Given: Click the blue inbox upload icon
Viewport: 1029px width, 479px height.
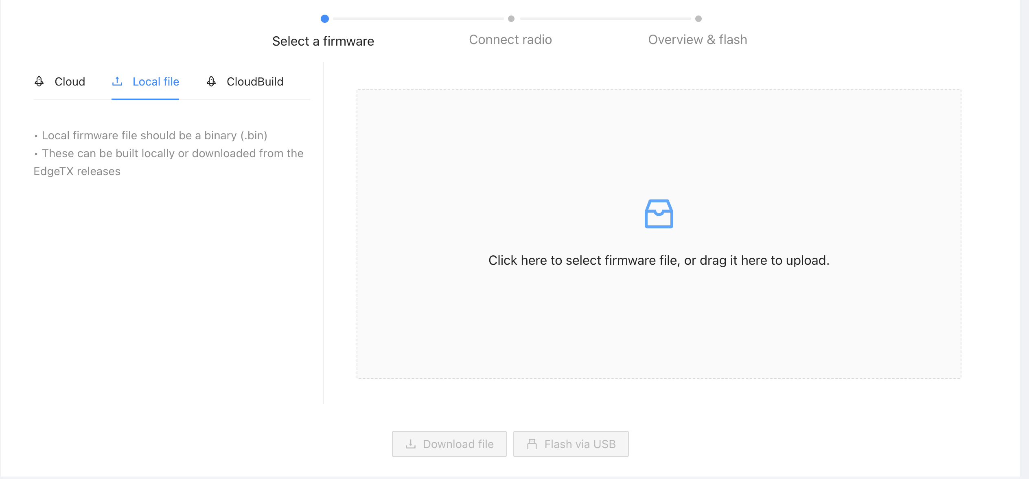Looking at the screenshot, I should click(659, 214).
